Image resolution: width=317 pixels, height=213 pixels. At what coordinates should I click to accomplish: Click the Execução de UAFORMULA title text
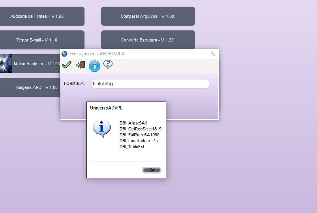coord(97,54)
